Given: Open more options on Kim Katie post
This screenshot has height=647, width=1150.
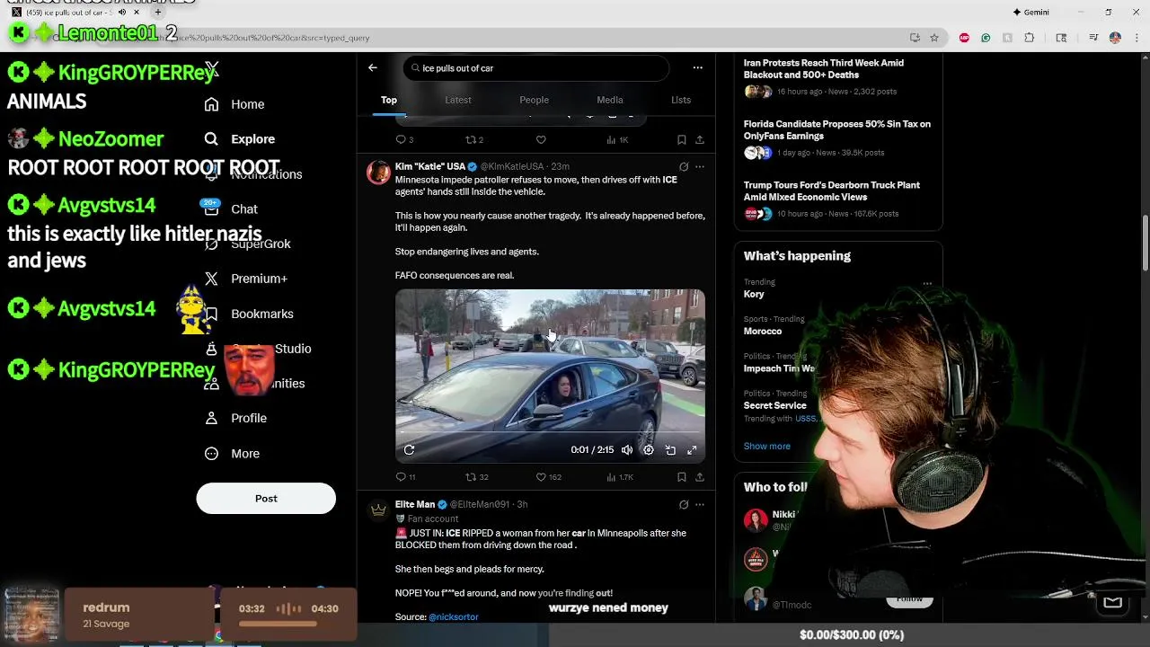Looking at the screenshot, I should click(700, 166).
